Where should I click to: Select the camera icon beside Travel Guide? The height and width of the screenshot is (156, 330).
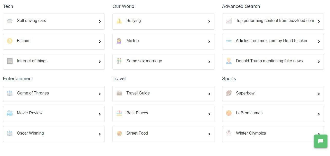tap(119, 93)
